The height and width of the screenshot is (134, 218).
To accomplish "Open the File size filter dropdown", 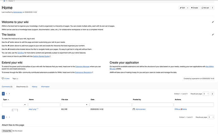I will click(x=74, y=105).
